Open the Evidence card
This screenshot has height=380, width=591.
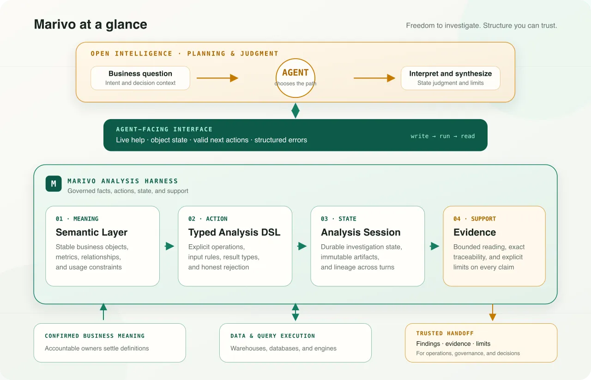(495, 246)
